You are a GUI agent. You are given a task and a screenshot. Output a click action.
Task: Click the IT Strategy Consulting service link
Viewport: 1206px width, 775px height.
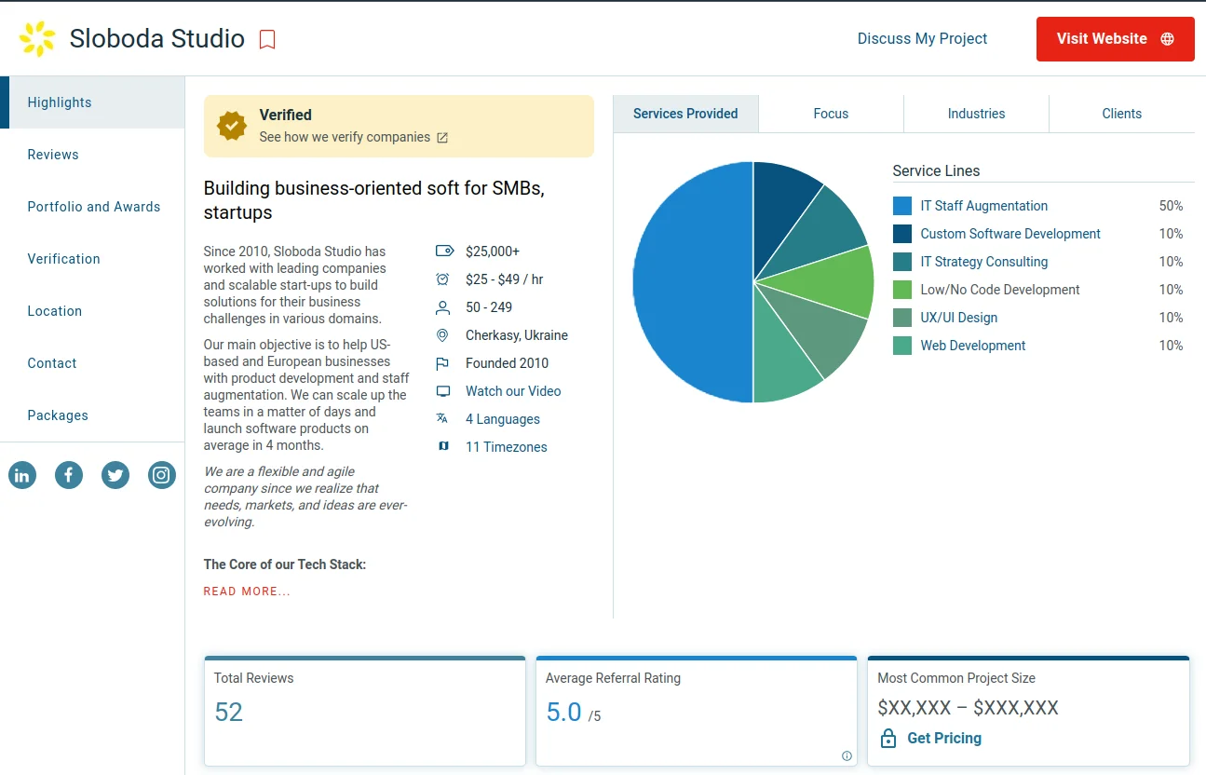983,262
